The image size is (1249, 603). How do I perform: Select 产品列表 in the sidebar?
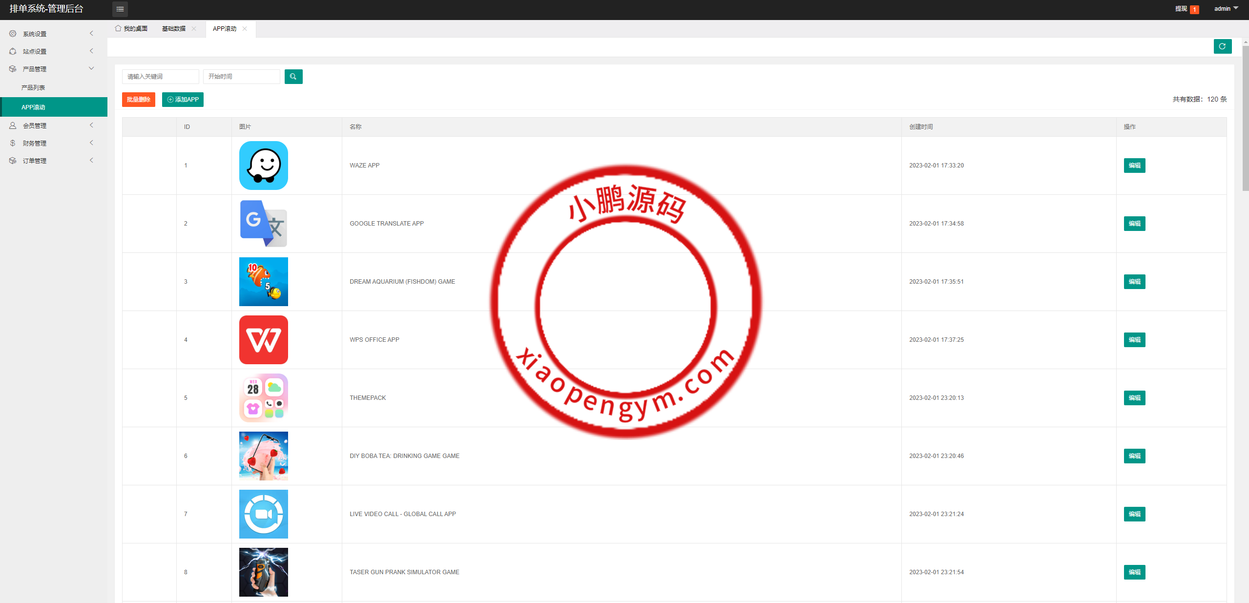(x=33, y=88)
